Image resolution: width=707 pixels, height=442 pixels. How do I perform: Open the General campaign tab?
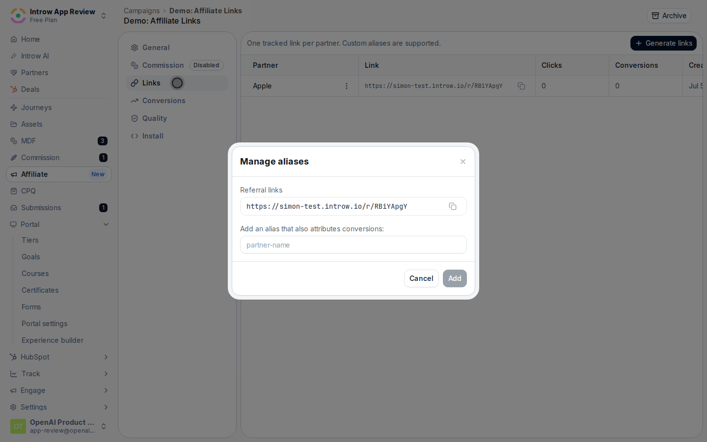(x=177, y=48)
